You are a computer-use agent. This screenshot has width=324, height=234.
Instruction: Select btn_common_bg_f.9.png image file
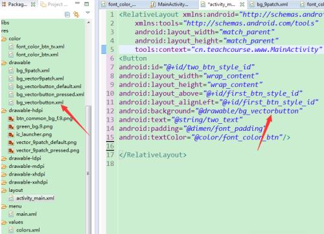(45, 119)
